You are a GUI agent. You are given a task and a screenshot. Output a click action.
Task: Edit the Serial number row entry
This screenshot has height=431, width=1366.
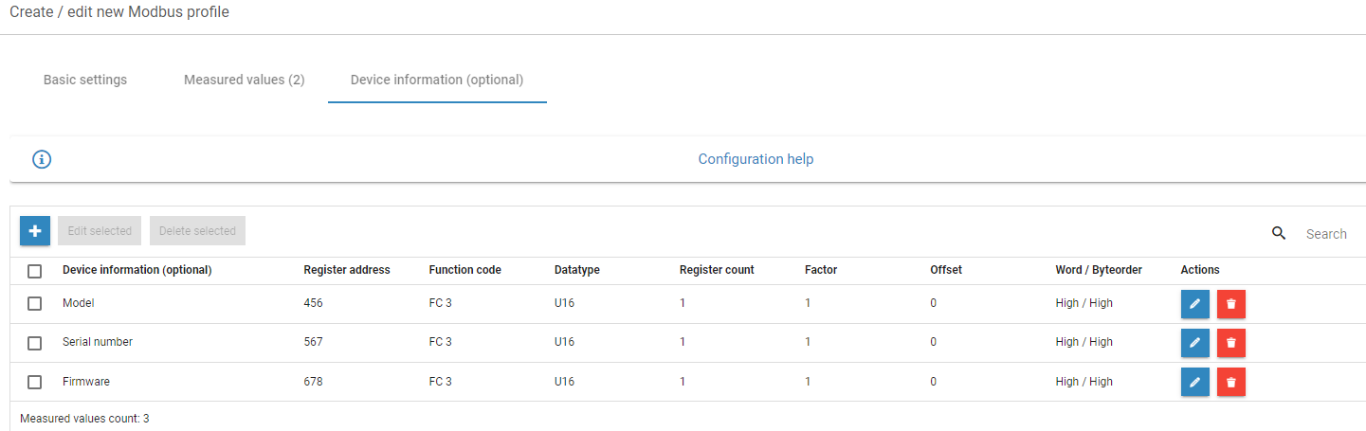click(1194, 343)
